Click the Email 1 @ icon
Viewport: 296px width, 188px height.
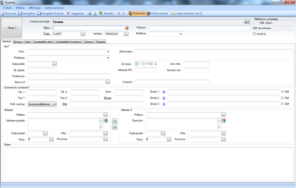(164, 92)
